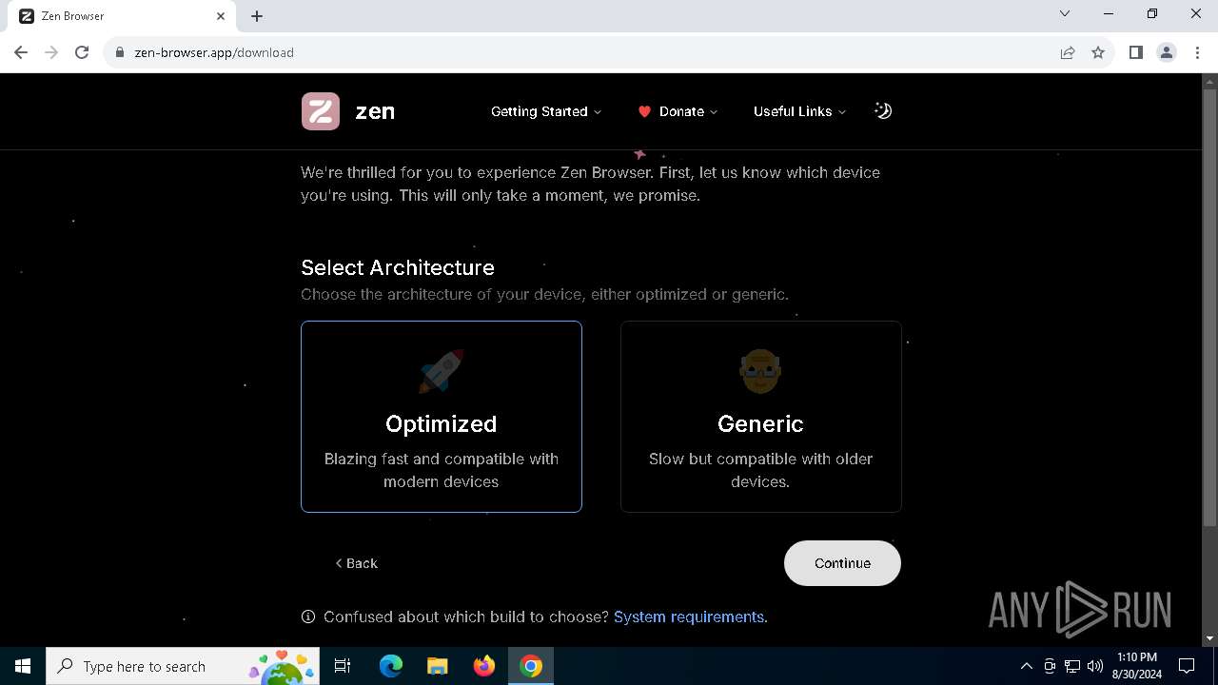
Task: Open the Chrome three-dot menu
Action: click(x=1197, y=52)
